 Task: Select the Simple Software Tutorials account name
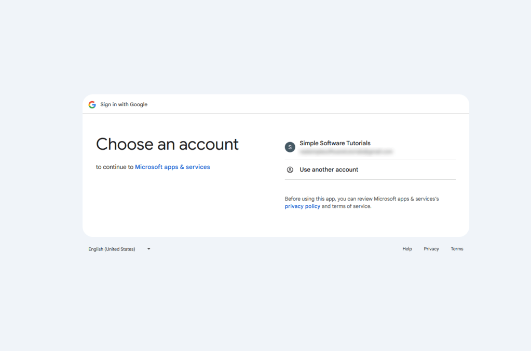coord(335,143)
